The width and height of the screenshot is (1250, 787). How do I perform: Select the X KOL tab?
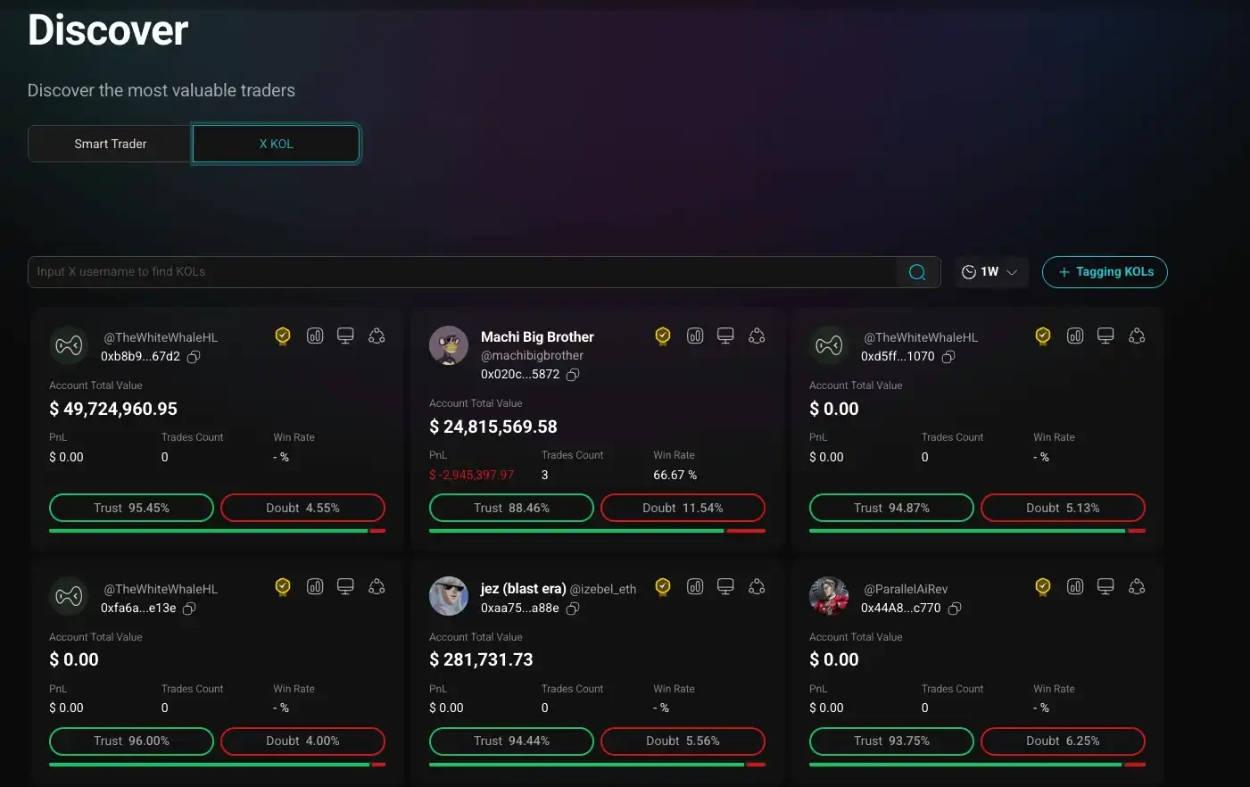[x=276, y=143]
